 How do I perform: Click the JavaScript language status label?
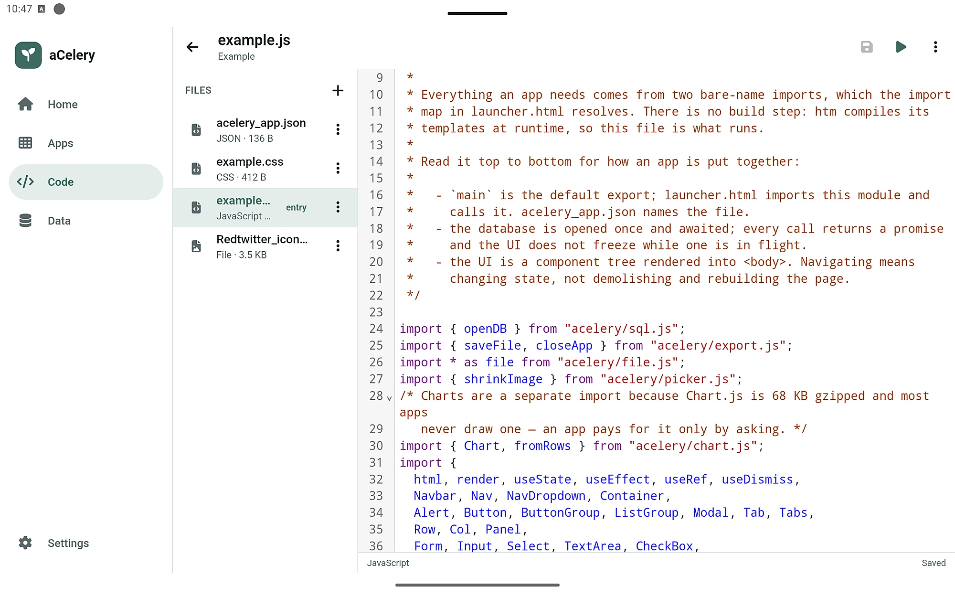[388, 563]
